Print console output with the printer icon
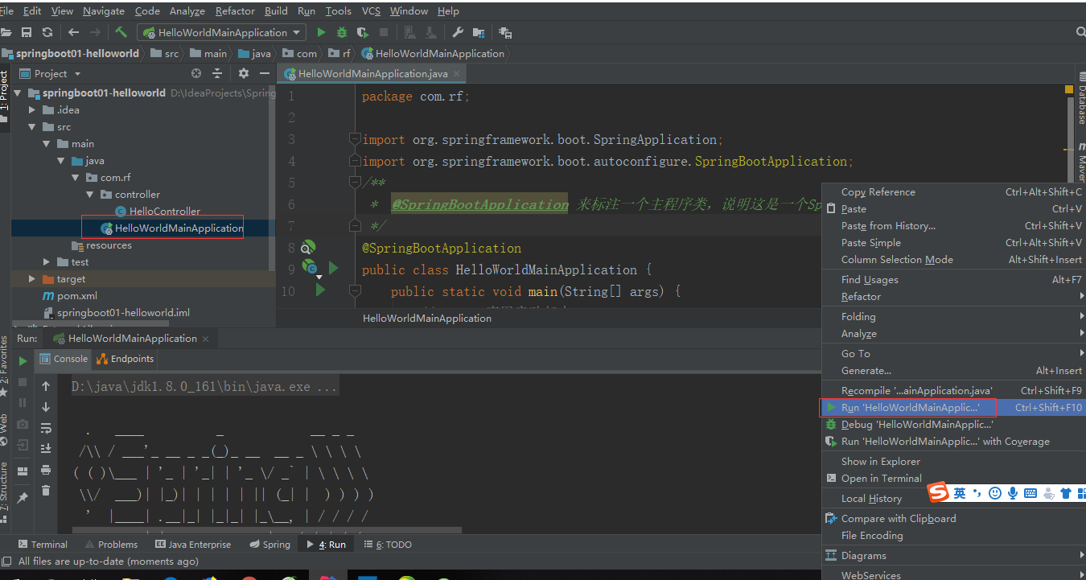The height and width of the screenshot is (580, 1086). pyautogui.click(x=46, y=470)
